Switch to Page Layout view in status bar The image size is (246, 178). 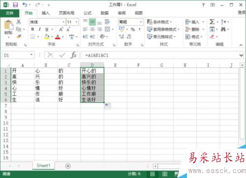[165, 174]
